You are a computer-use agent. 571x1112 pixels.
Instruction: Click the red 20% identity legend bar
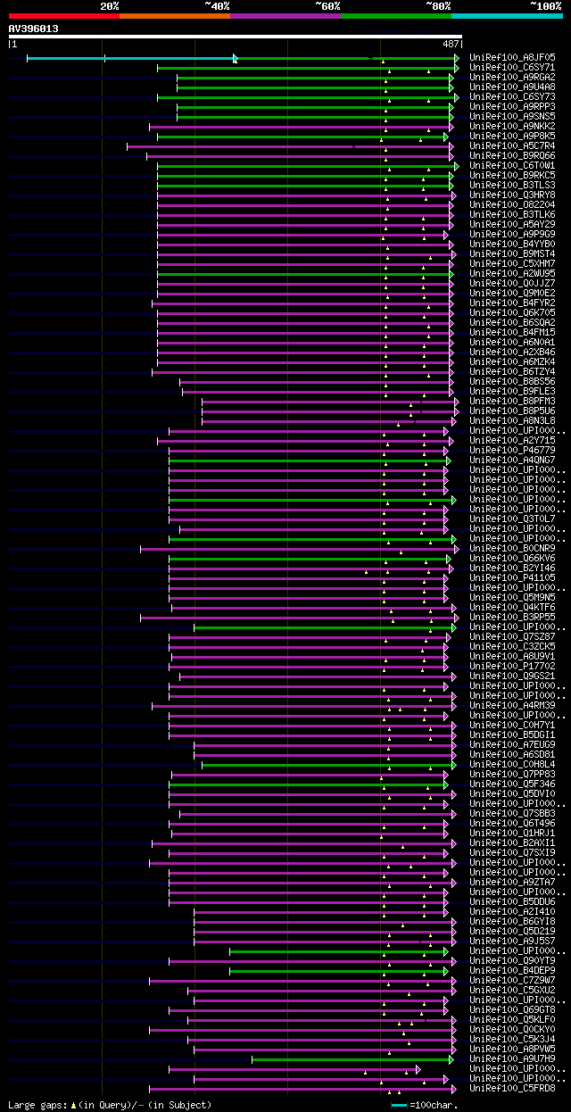[63, 16]
